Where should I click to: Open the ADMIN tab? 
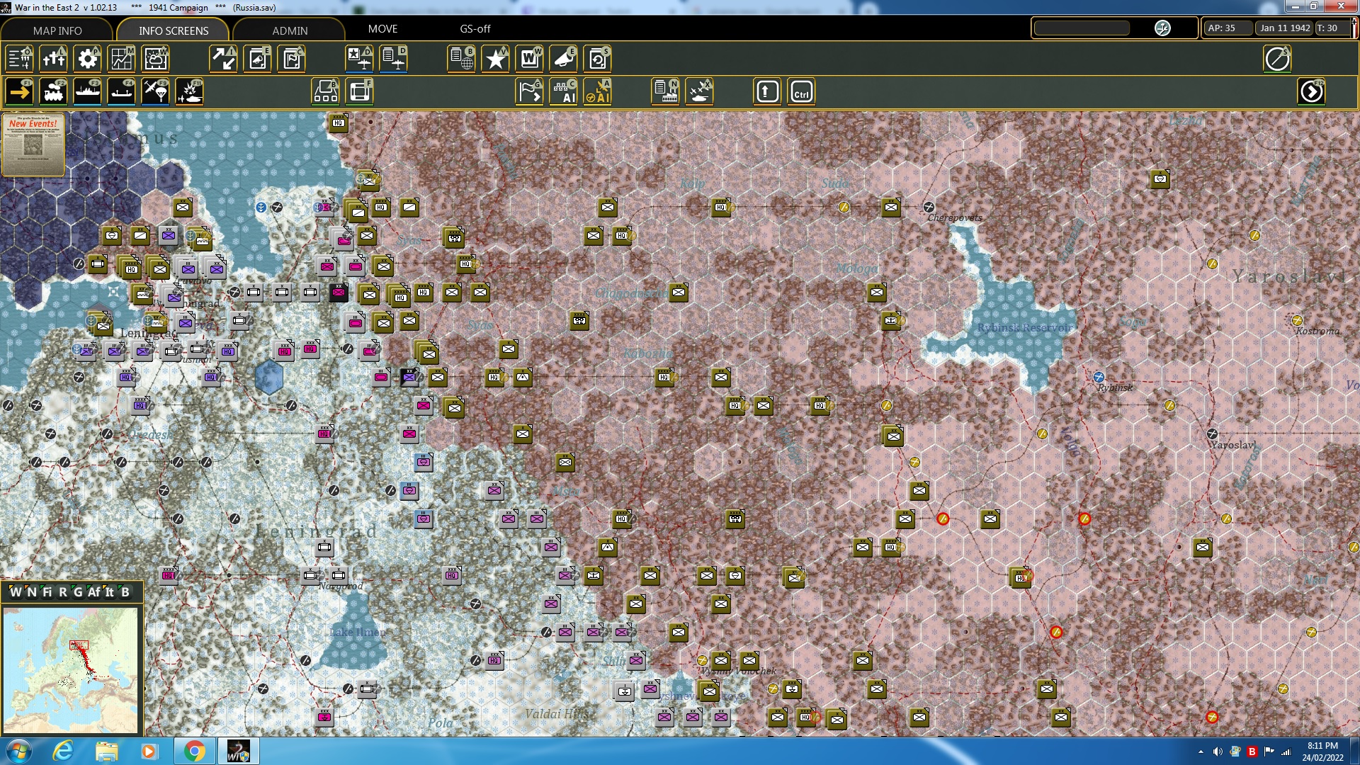(290, 30)
